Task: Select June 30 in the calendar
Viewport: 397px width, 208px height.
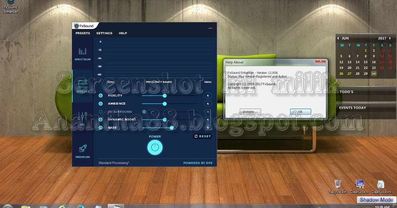Action: click(x=374, y=73)
